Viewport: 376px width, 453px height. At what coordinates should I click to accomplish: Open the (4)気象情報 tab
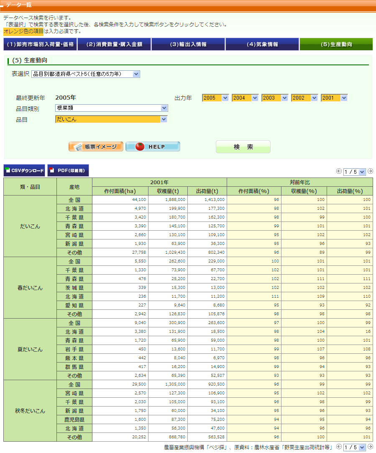pyautogui.click(x=262, y=44)
